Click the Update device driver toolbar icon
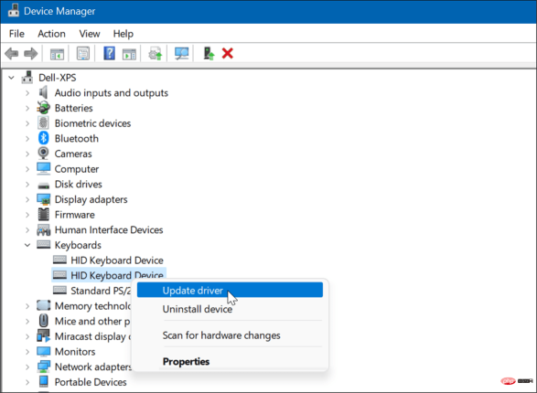This screenshot has height=393, width=537. 155,54
